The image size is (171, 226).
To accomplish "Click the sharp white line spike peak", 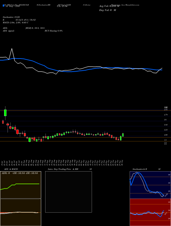I will [12, 49].
